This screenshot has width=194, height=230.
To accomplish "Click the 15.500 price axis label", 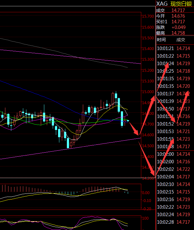I will (148, 38).
